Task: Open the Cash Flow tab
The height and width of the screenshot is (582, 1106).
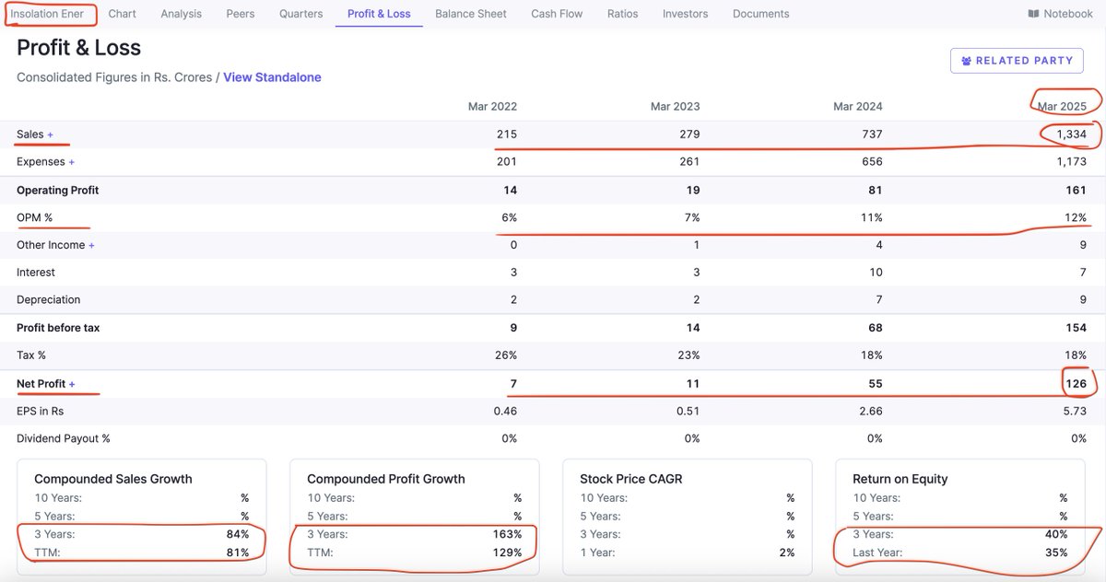Action: tap(557, 14)
